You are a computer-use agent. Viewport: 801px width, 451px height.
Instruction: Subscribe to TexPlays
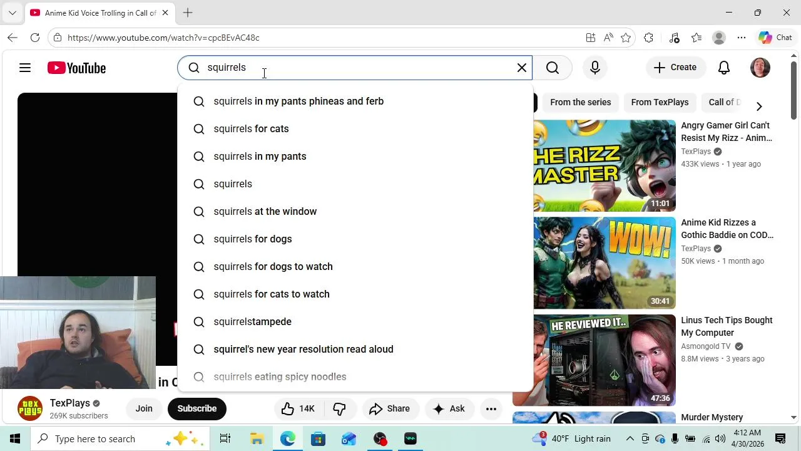click(x=197, y=409)
